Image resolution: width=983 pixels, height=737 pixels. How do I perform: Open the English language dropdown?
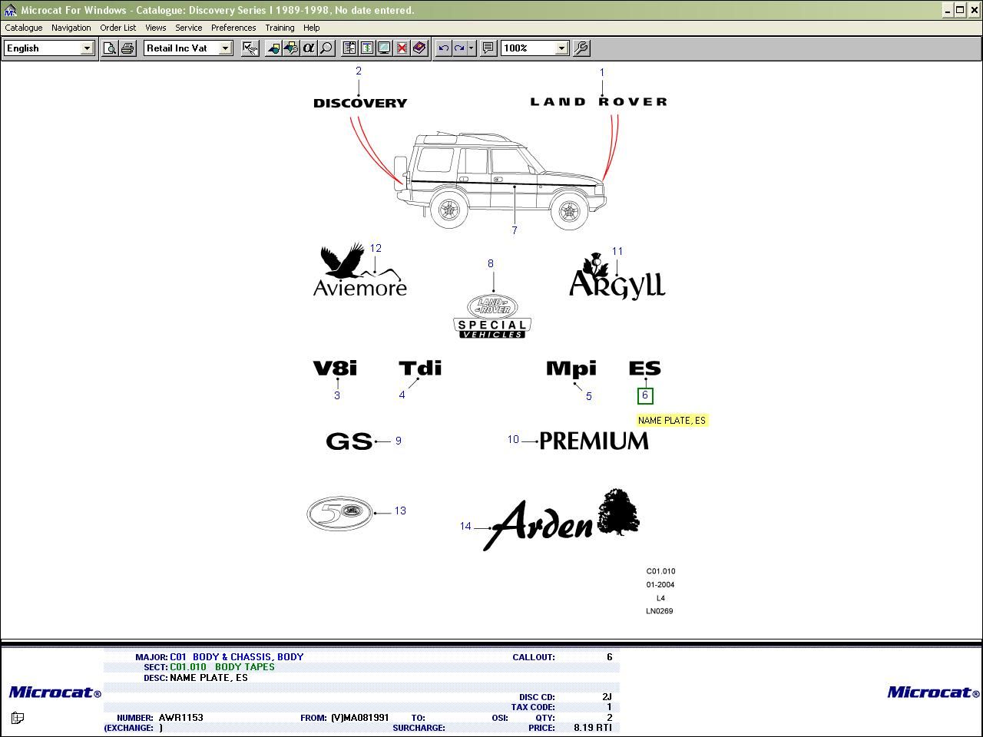point(87,48)
